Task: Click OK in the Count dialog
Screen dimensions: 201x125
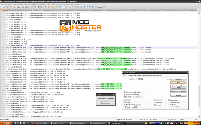Action: click(106, 102)
